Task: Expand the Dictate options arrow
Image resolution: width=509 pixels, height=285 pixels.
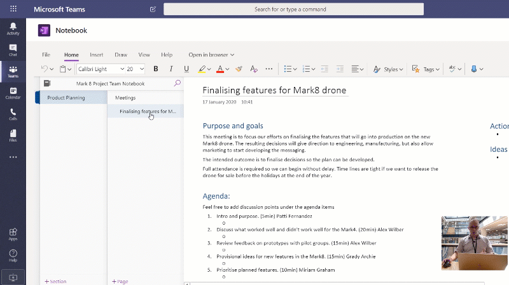Action: click(482, 69)
